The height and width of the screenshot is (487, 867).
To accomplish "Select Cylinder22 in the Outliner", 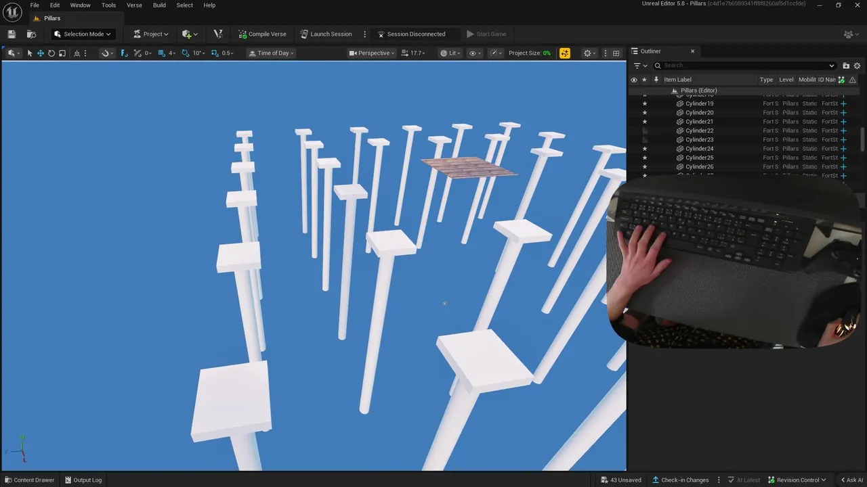I will pos(699,131).
